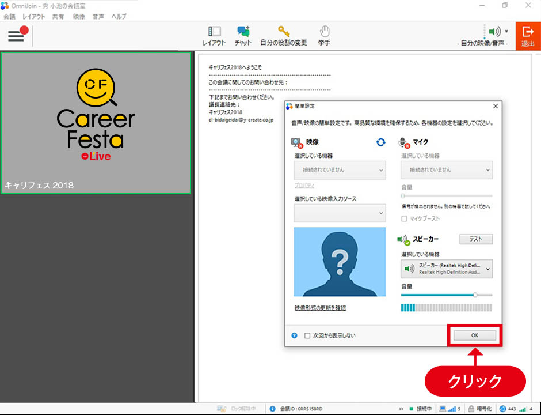Click the orange 退出 exit button
Screen dimensions: 541x415
528,36
